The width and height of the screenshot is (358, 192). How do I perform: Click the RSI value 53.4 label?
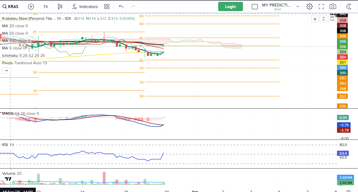pos(343,153)
